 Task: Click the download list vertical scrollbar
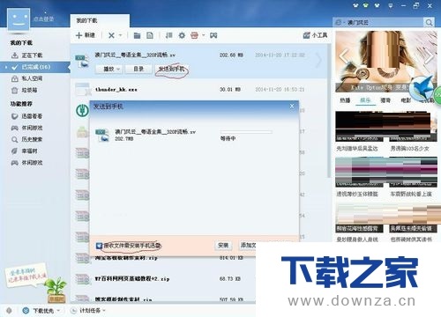[329, 112]
